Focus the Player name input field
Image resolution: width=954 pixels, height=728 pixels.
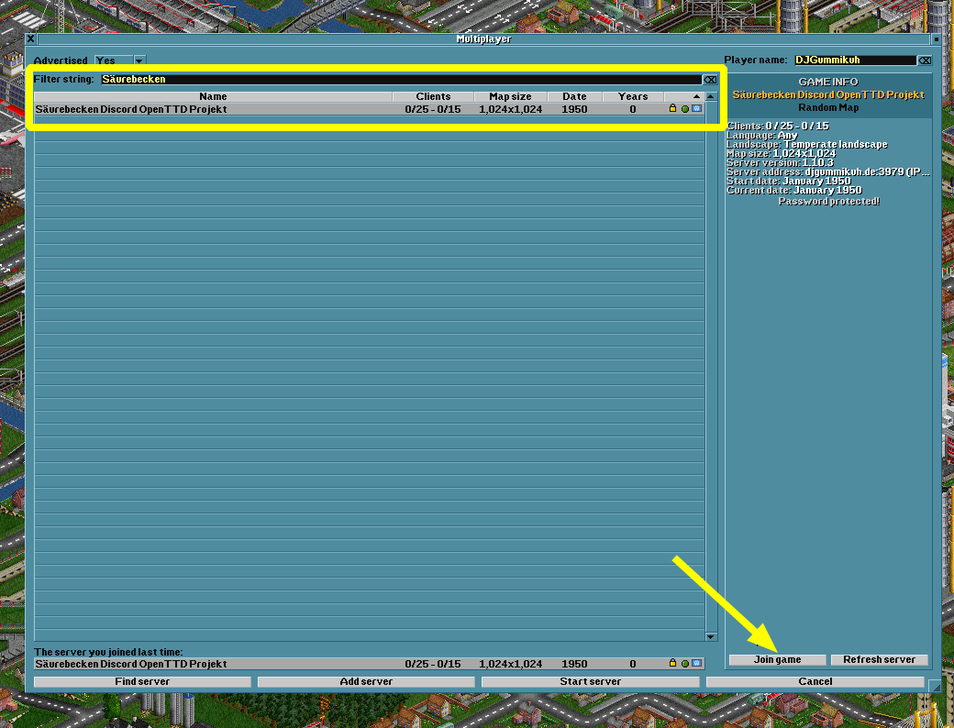click(856, 61)
